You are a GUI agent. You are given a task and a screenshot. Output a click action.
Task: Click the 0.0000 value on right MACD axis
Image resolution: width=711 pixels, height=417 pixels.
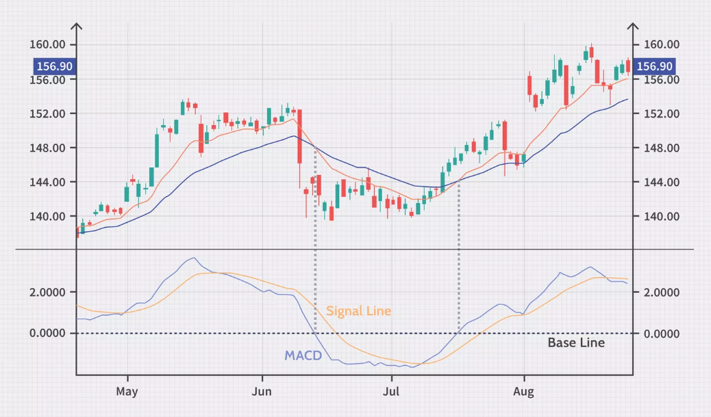click(x=662, y=334)
